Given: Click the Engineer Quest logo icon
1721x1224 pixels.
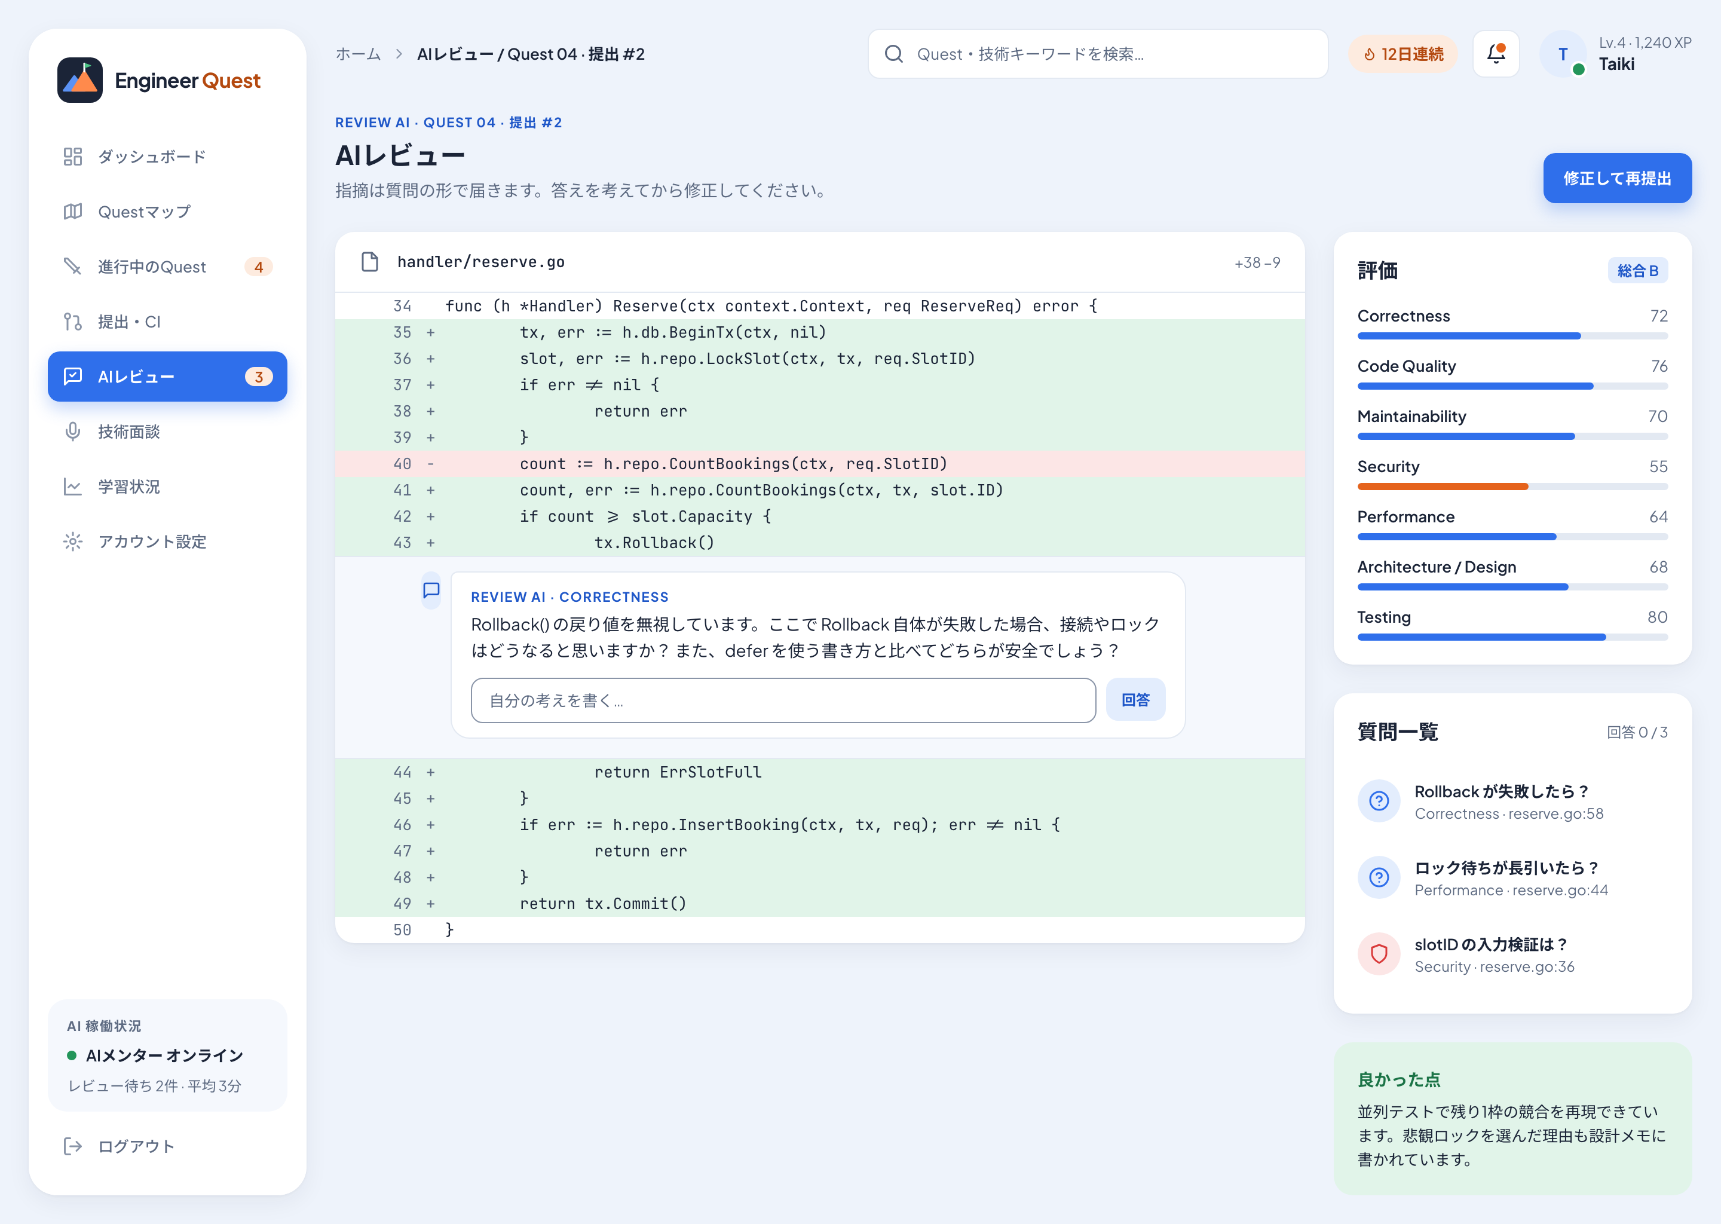Looking at the screenshot, I should [x=80, y=80].
